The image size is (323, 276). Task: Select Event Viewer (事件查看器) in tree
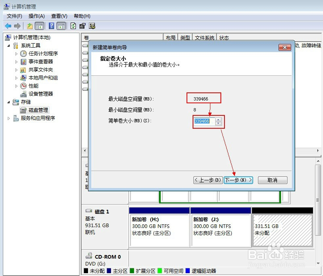pyautogui.click(x=41, y=62)
